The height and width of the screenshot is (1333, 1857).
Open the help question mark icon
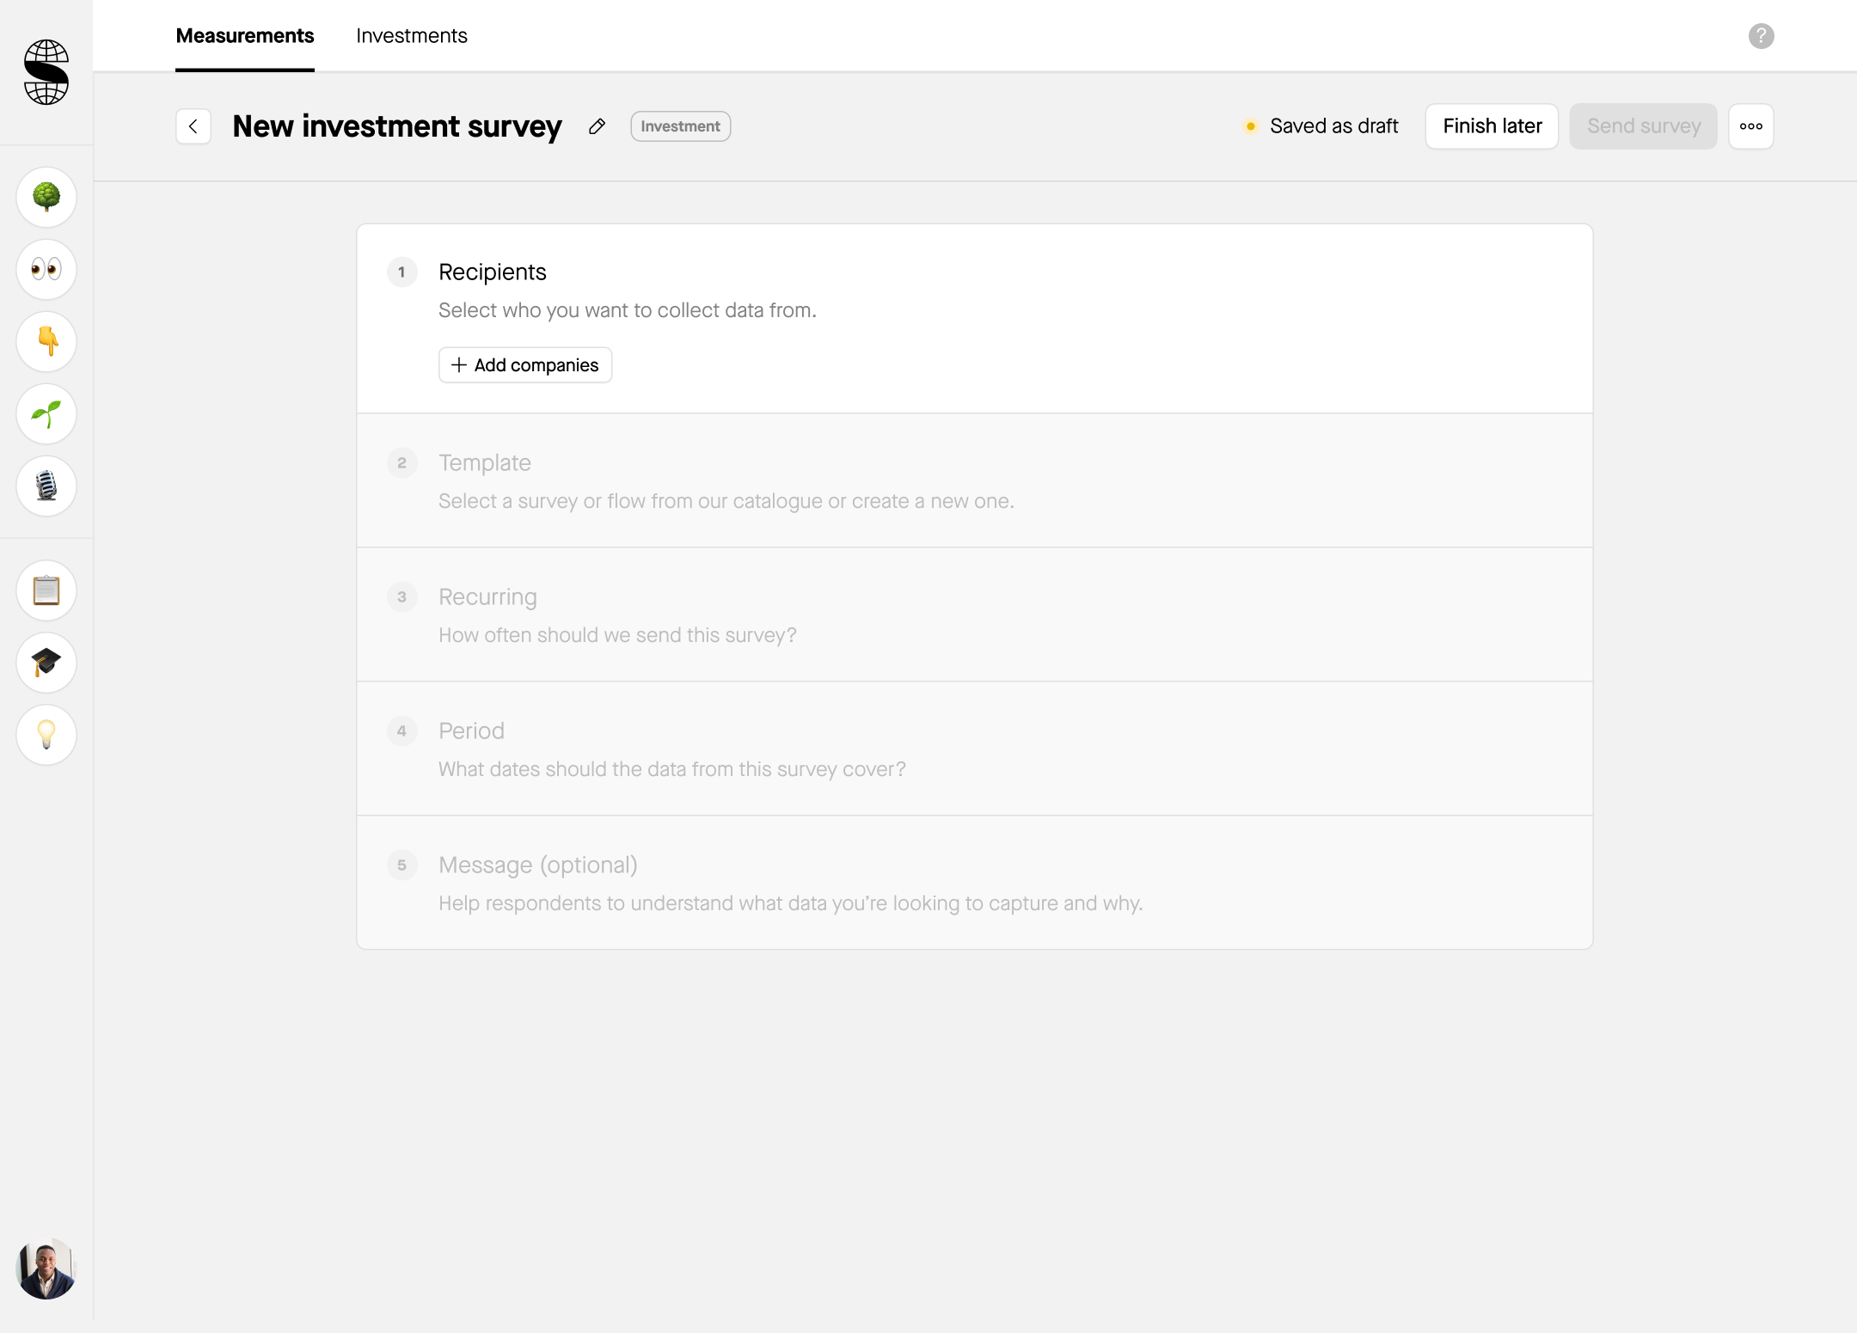pos(1761,36)
